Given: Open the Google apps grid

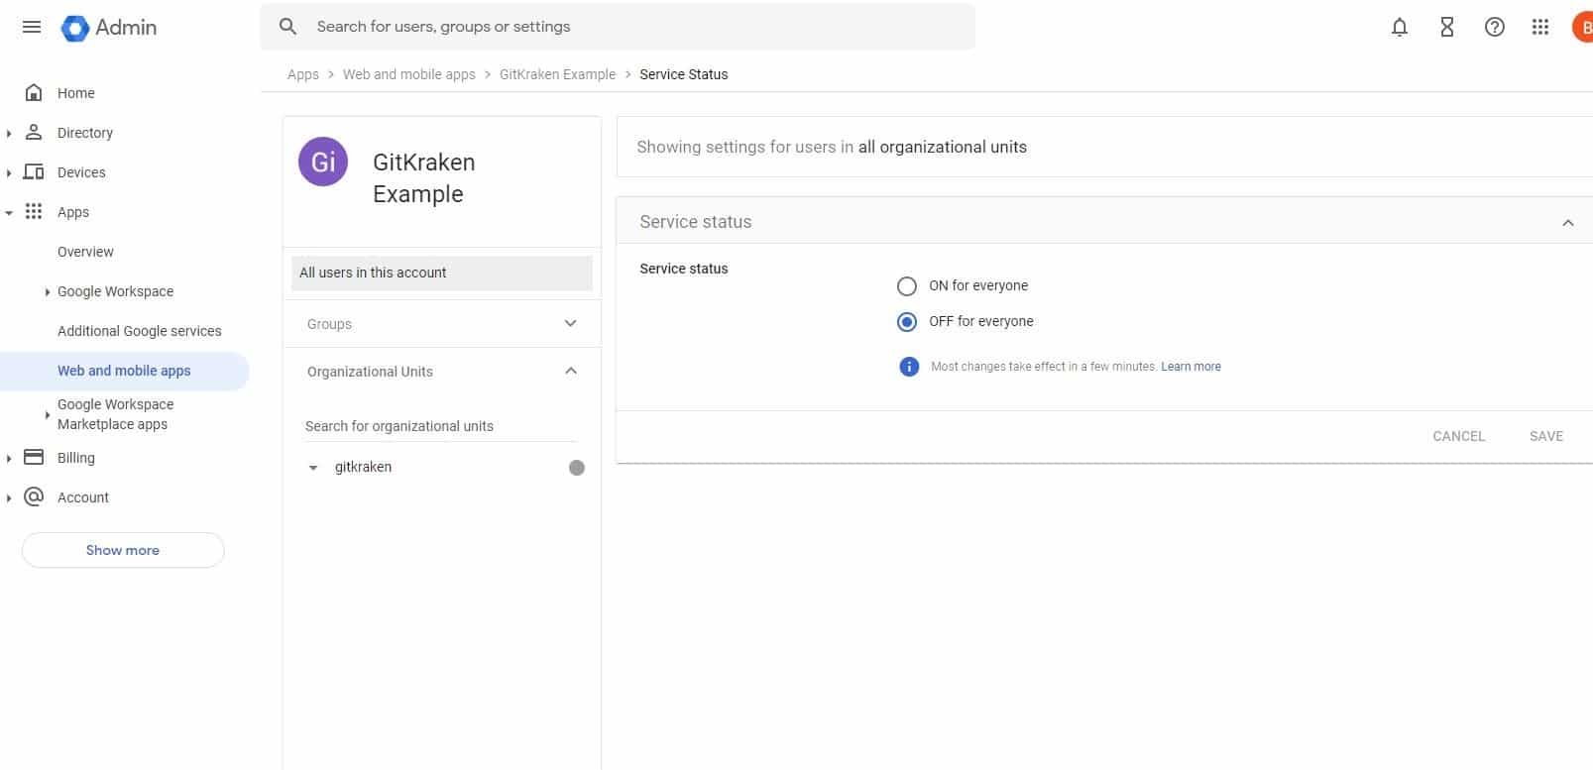Looking at the screenshot, I should pos(1539,28).
